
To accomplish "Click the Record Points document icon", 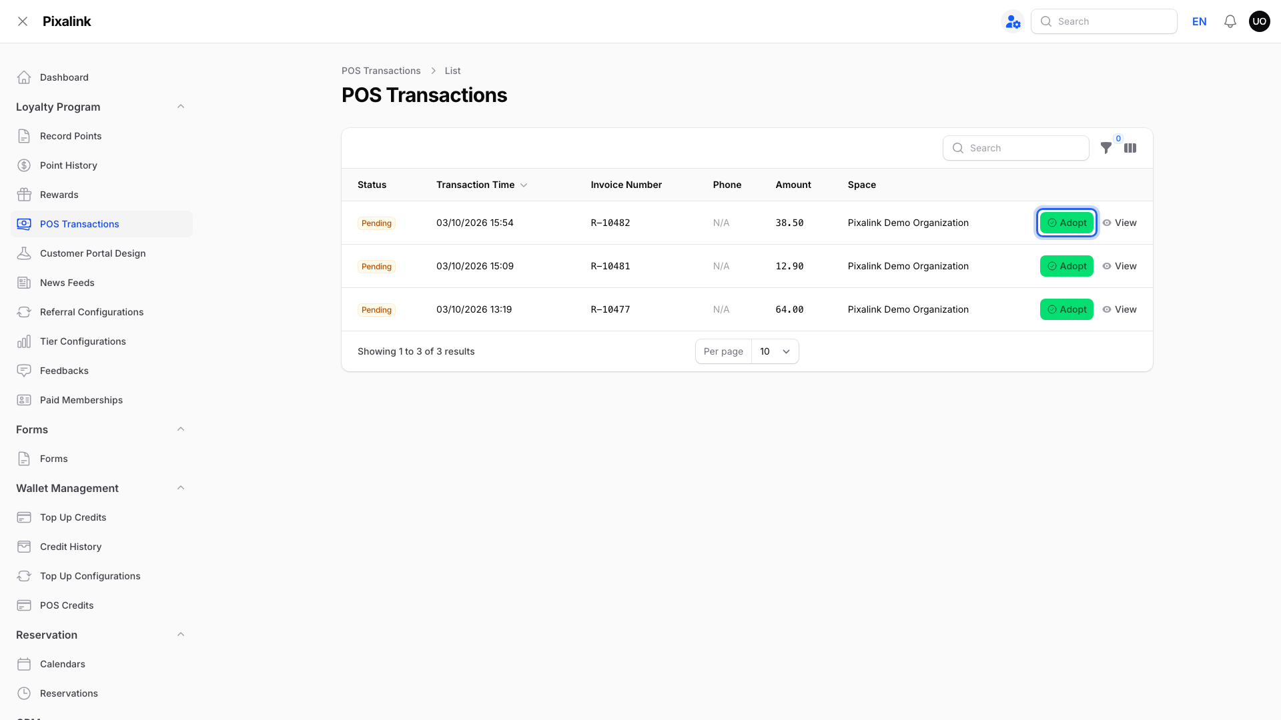I will point(24,136).
